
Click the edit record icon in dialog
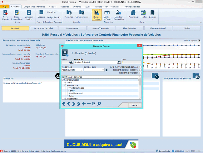[x=94, y=104]
